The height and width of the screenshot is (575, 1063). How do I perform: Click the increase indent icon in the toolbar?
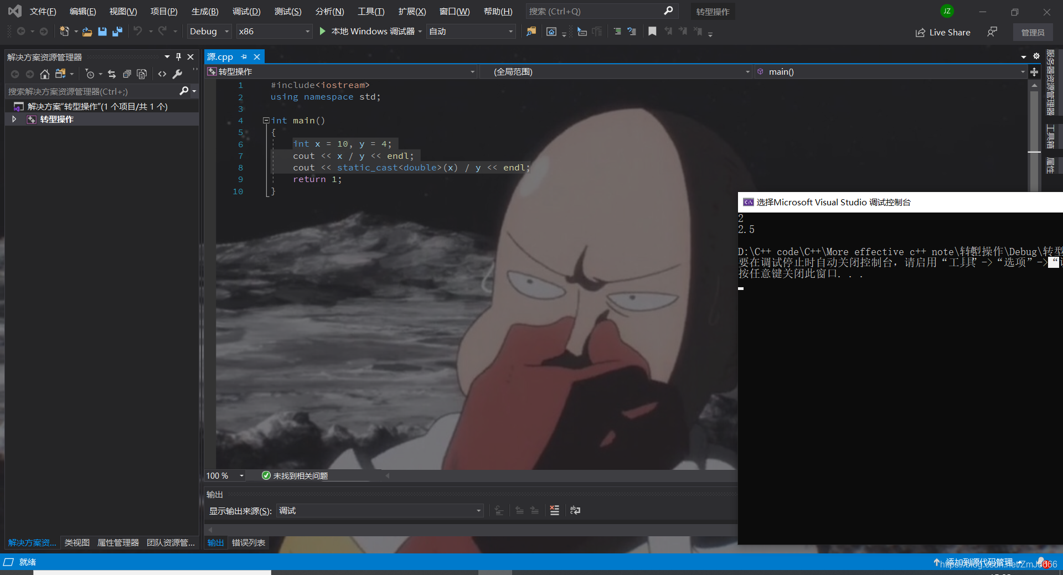tap(617, 32)
